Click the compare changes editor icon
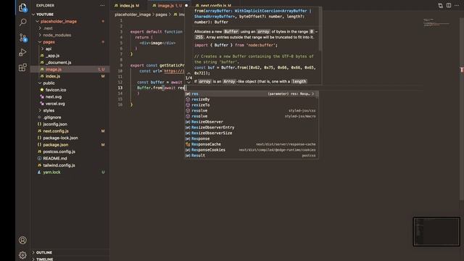Viewport: 464px width, 261px height. 440,5
